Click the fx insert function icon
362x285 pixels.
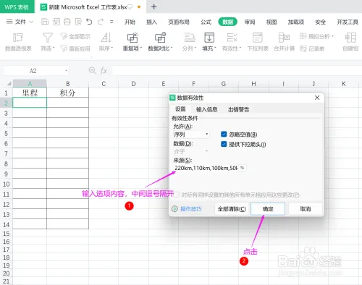click(x=104, y=70)
